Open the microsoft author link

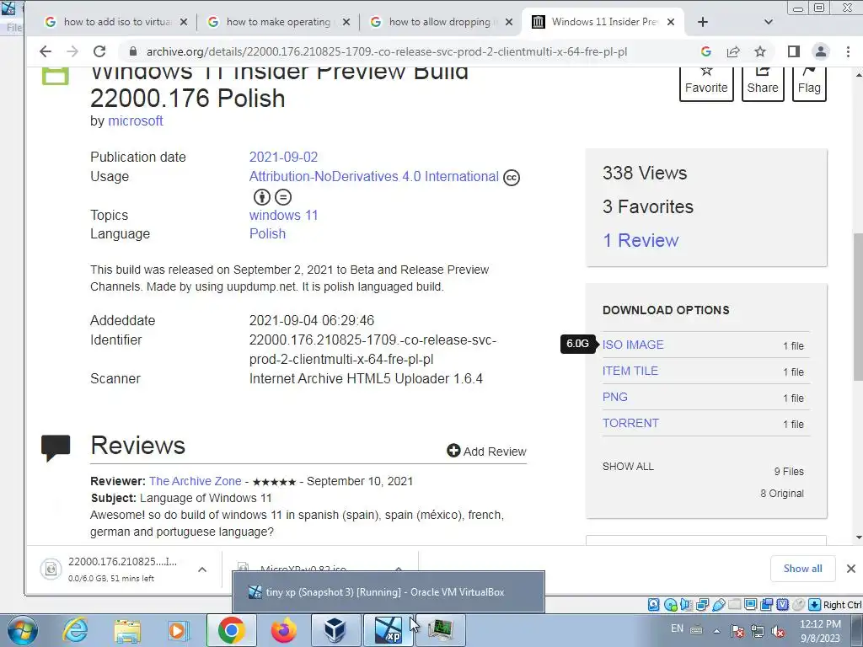click(136, 121)
